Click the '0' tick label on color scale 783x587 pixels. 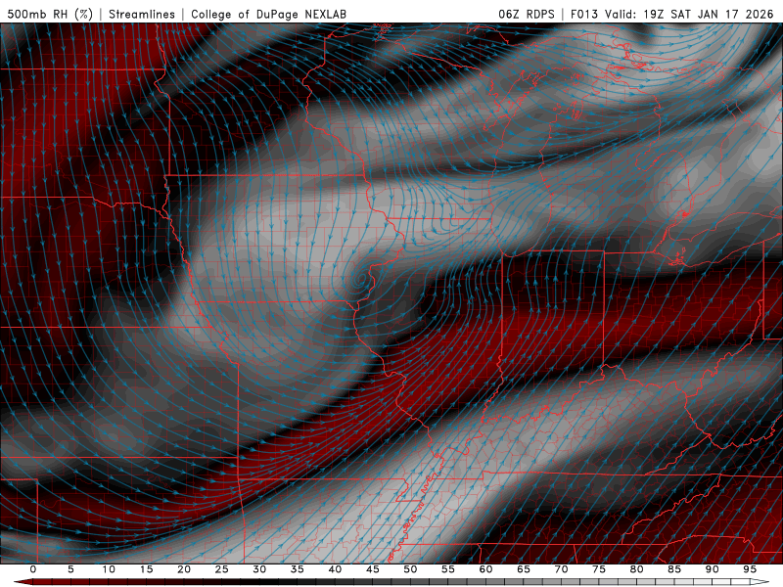pos(33,569)
